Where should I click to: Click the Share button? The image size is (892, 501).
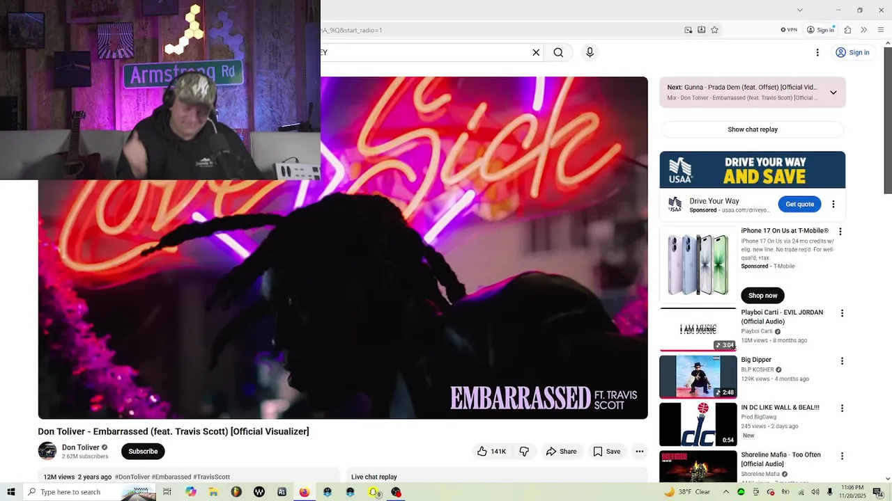click(561, 452)
